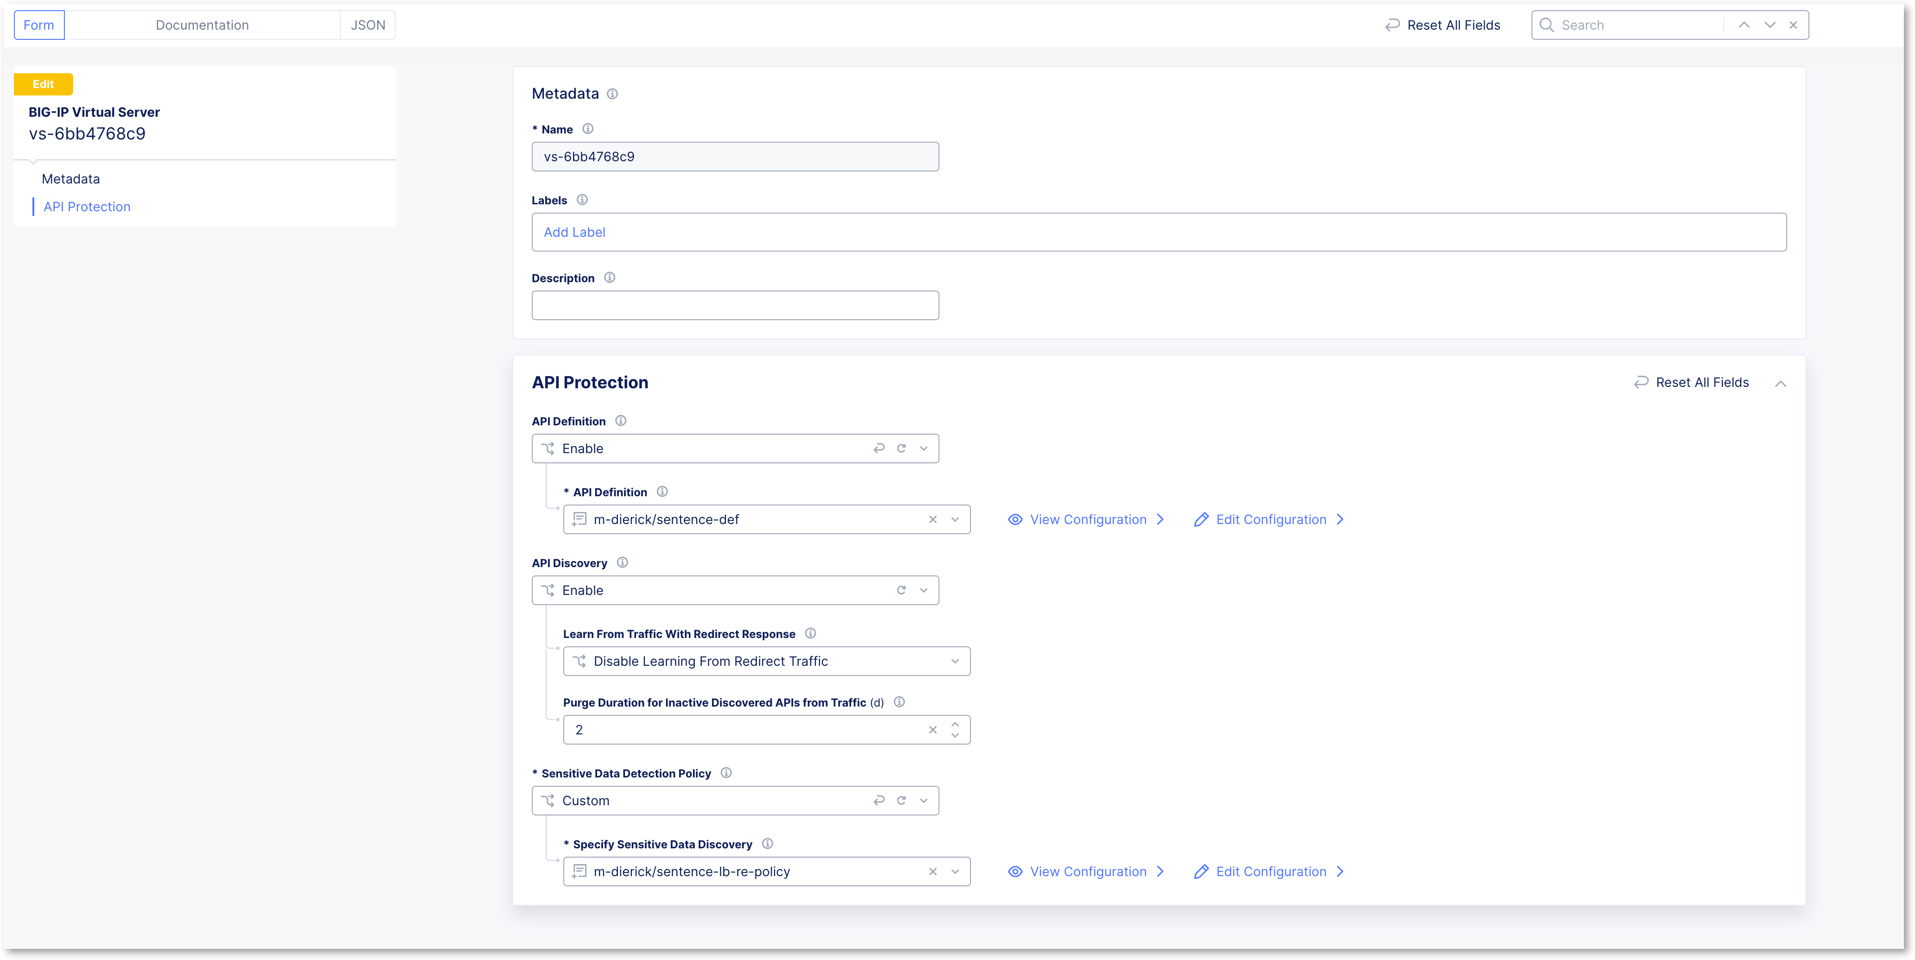Click the reset arrow in API Definition Enable dropdown
The height and width of the screenshot is (960, 1915).
click(879, 448)
